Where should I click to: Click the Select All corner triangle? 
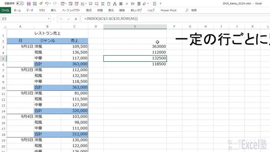5,27
